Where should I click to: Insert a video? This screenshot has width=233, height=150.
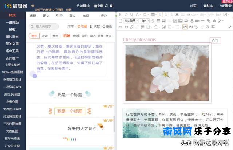coord(197,21)
